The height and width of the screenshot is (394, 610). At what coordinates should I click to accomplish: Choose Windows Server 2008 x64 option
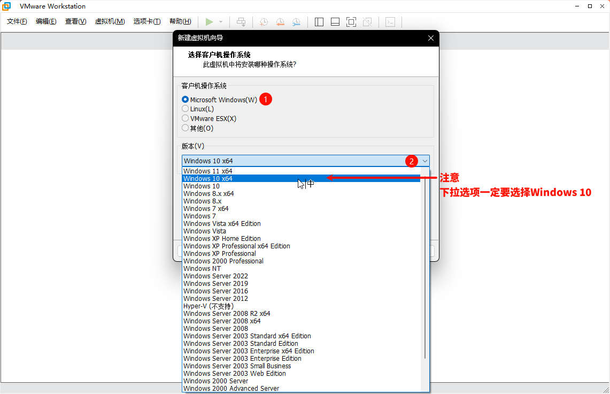tap(301, 321)
